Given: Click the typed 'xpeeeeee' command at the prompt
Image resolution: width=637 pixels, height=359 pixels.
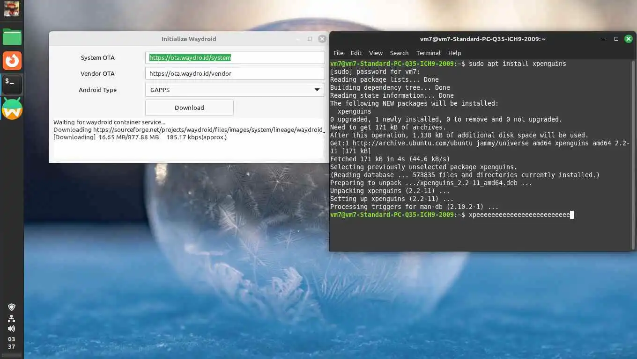Looking at the screenshot, I should [x=519, y=215].
